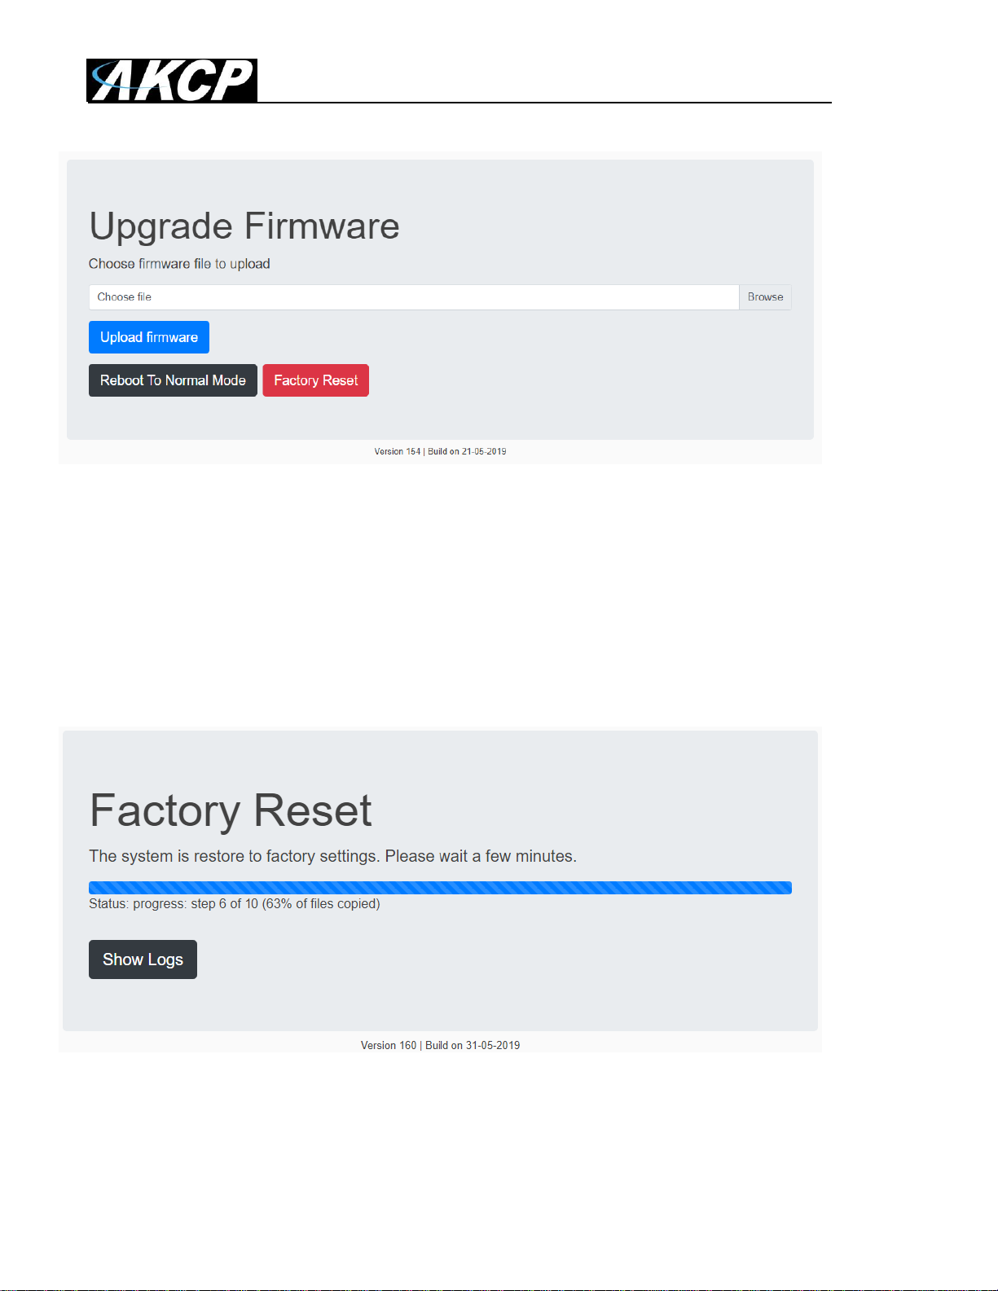Image resolution: width=998 pixels, height=1291 pixels.
Task: Click the blue Upload firmware button
Action: point(149,337)
